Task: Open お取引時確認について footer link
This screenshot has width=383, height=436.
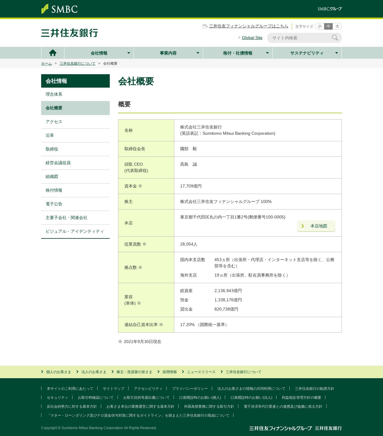Action: [95, 398]
